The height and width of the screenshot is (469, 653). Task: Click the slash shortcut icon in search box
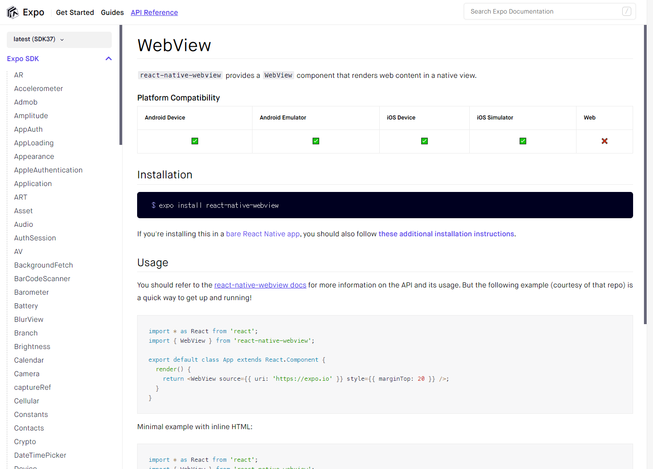pyautogui.click(x=626, y=11)
